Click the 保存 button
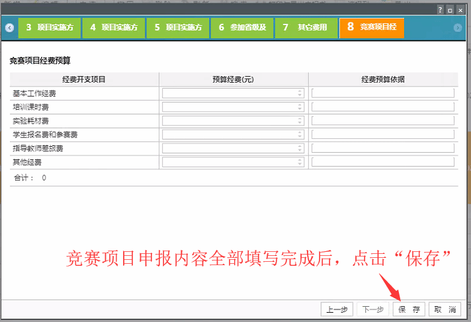This screenshot has width=471, height=322. coord(409,309)
